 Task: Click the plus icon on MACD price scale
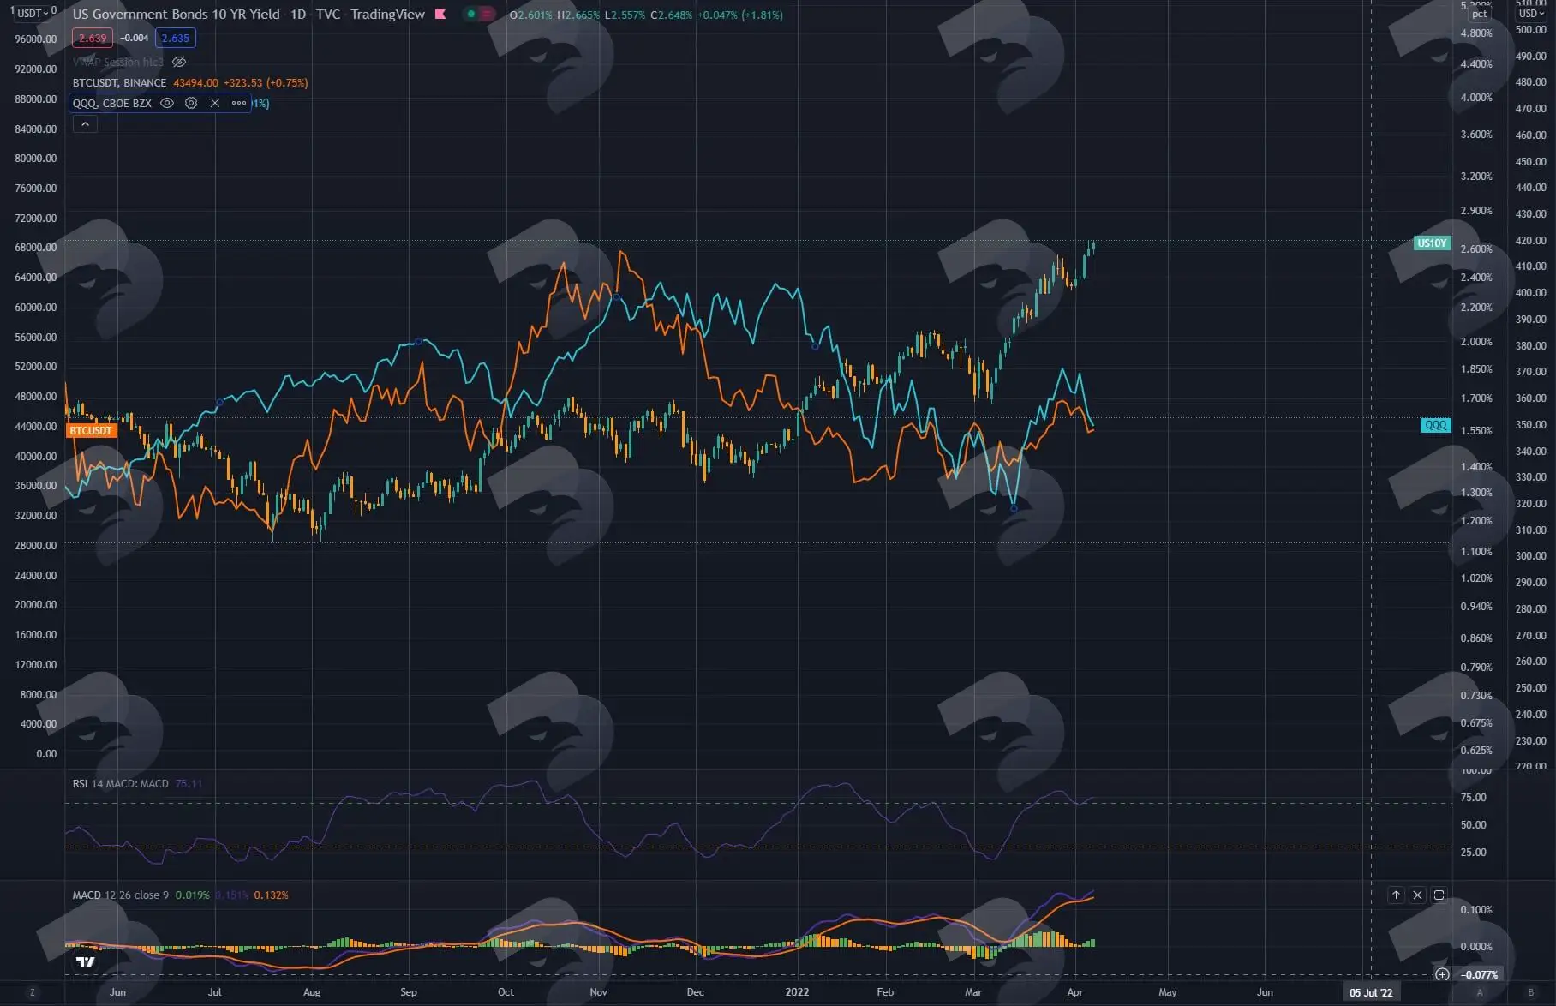point(1442,974)
